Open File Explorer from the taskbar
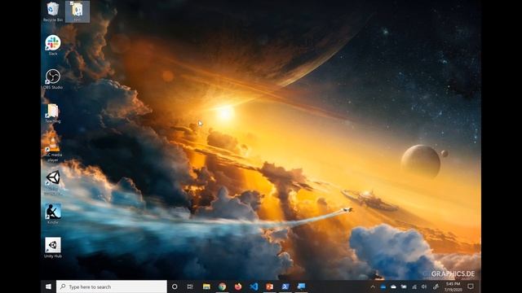 click(206, 286)
